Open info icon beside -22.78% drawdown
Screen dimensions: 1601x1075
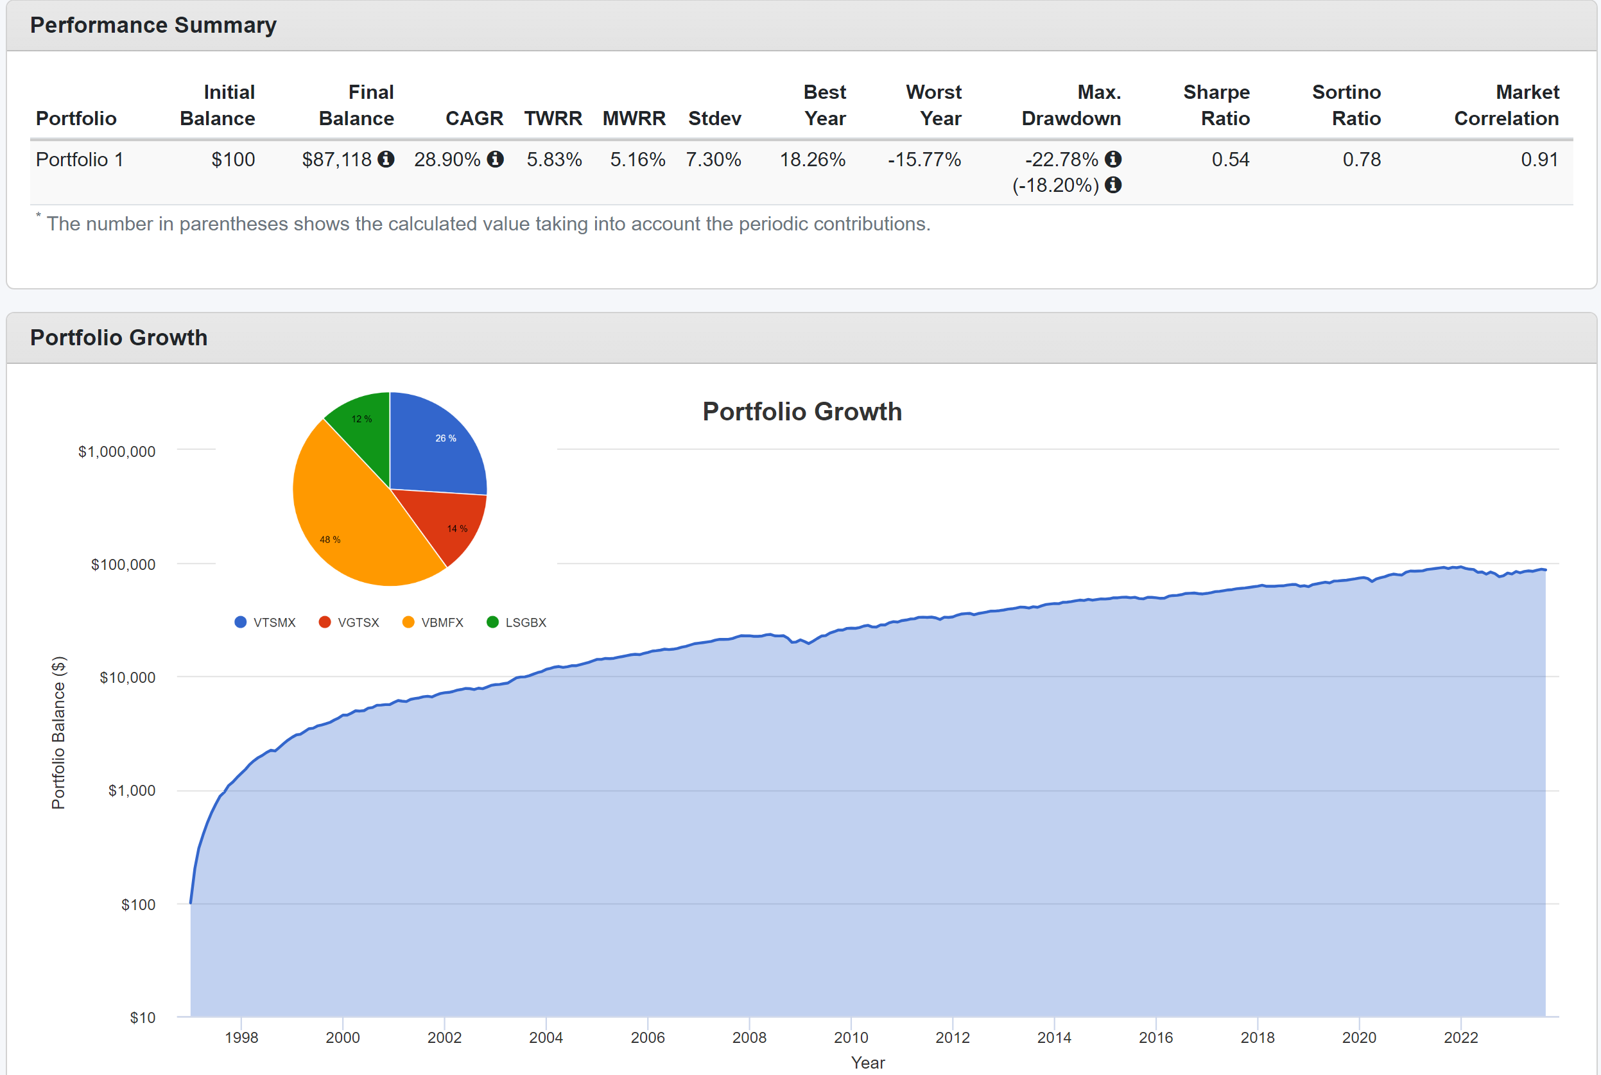tap(1113, 159)
